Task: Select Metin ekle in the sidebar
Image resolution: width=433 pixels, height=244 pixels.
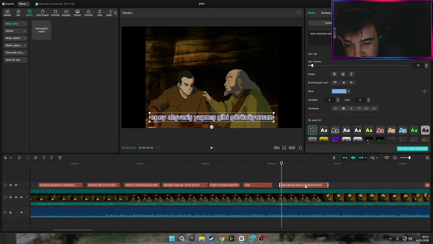Action: tap(15, 24)
